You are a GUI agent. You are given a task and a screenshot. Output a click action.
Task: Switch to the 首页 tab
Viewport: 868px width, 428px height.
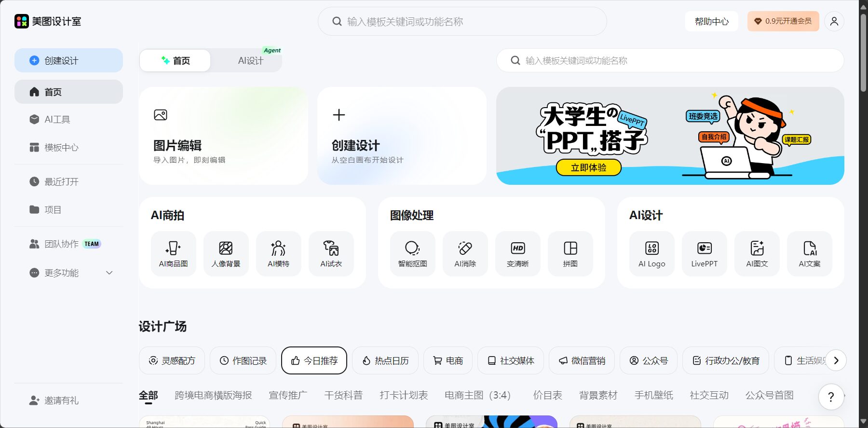click(176, 61)
